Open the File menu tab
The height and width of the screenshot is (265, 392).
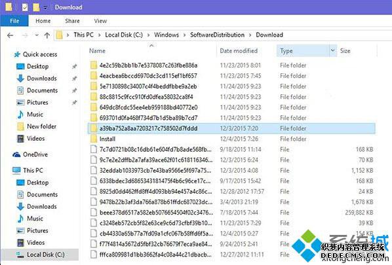point(14,21)
